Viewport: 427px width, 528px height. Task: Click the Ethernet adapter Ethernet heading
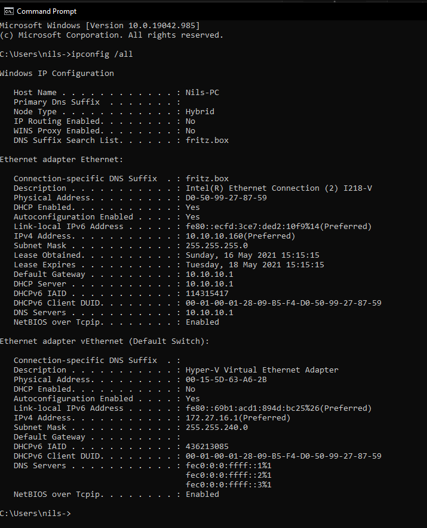(x=62, y=159)
